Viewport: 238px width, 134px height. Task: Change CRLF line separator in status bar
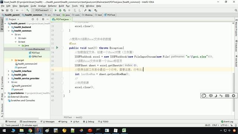coord(215,125)
